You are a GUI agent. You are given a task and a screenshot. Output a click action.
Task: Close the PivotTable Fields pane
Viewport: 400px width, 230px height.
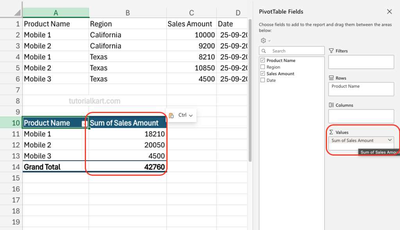point(389,11)
